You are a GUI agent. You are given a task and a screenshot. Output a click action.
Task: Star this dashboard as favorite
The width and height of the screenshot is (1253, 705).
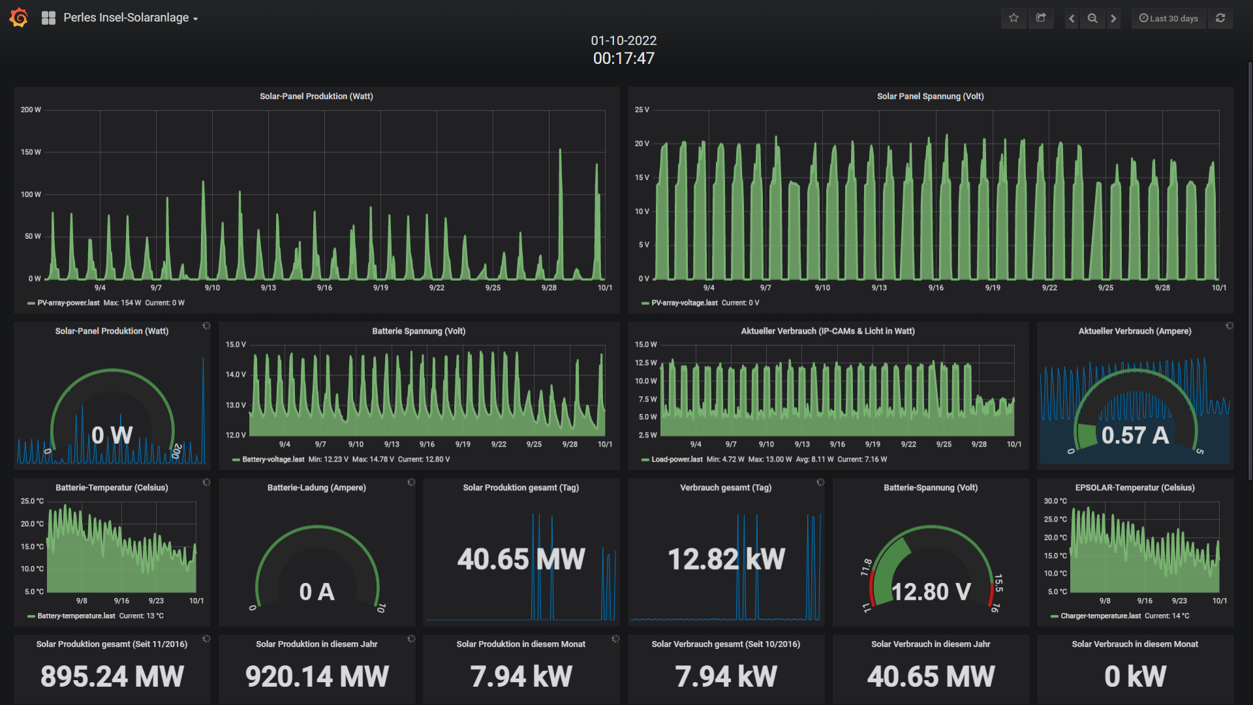pos(1013,18)
